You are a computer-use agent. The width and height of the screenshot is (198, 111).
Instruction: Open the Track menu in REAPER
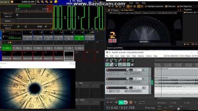134,56
